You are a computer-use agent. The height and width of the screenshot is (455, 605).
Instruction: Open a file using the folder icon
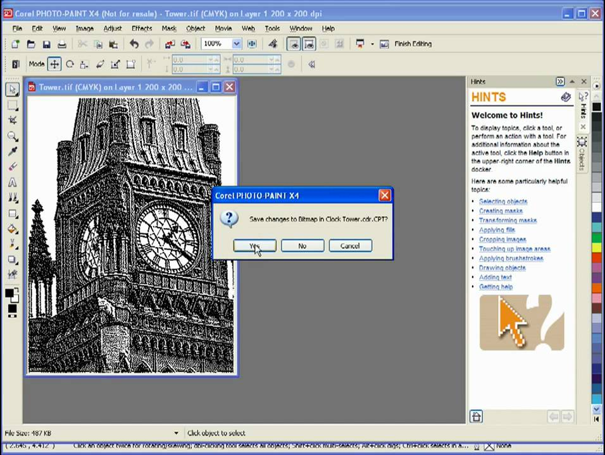pyautogui.click(x=31, y=44)
